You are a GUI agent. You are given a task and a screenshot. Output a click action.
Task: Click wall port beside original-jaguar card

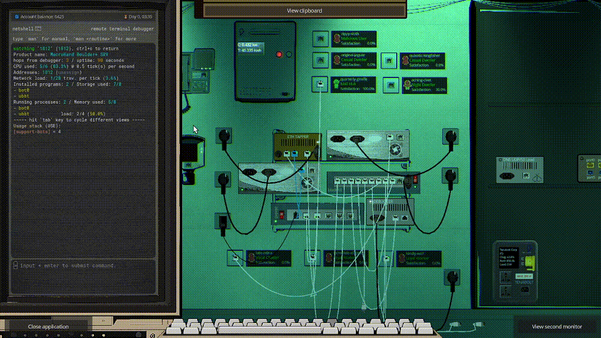(x=320, y=61)
